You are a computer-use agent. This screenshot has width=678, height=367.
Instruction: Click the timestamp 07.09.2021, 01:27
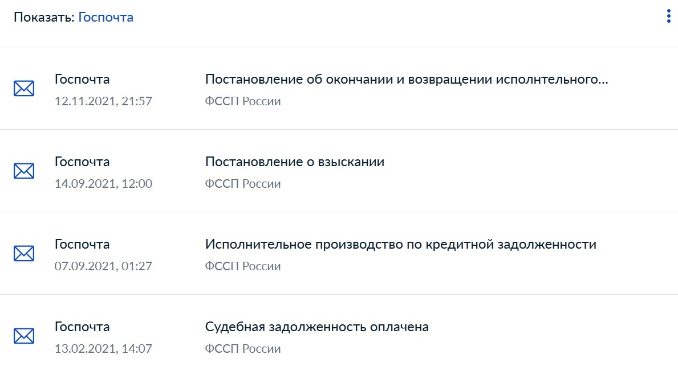103,266
